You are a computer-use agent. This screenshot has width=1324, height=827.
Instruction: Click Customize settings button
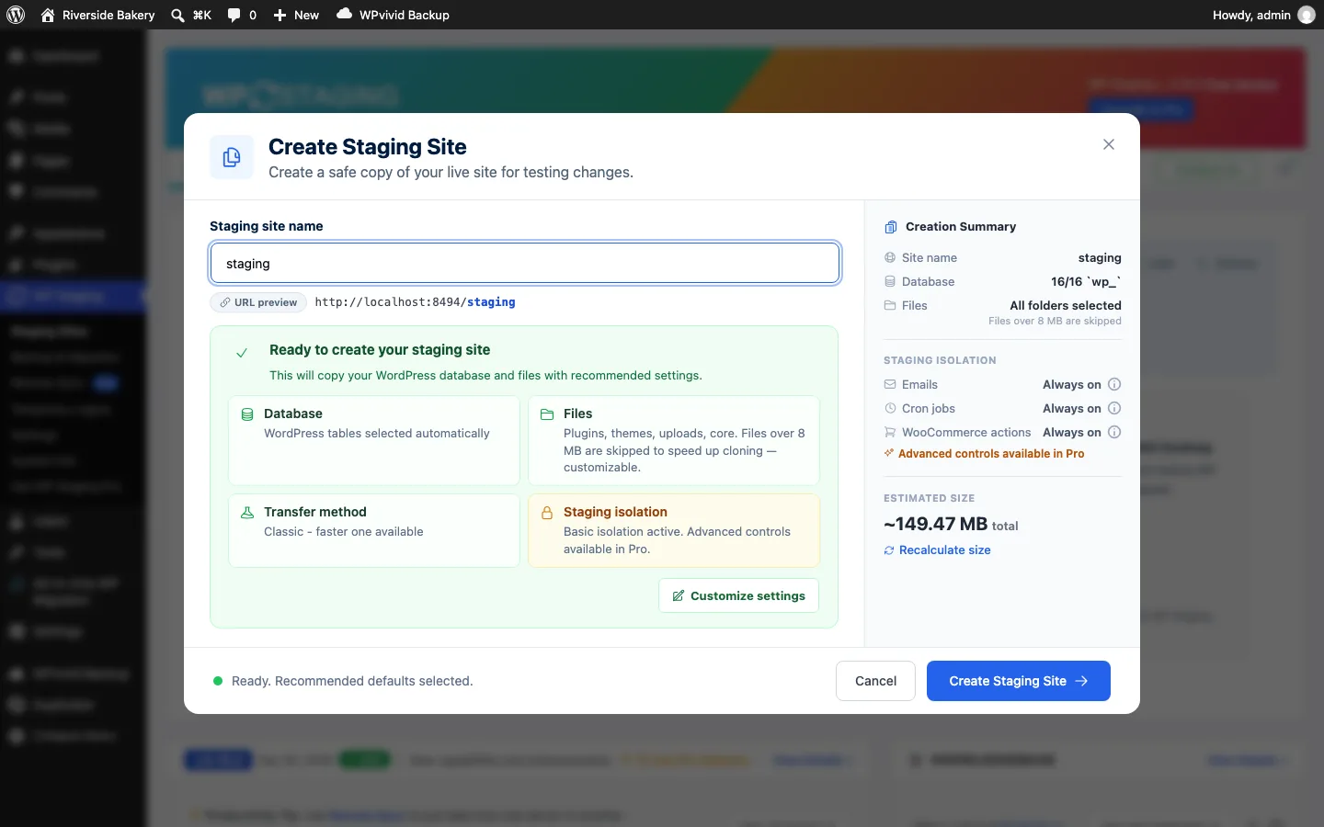(x=739, y=595)
